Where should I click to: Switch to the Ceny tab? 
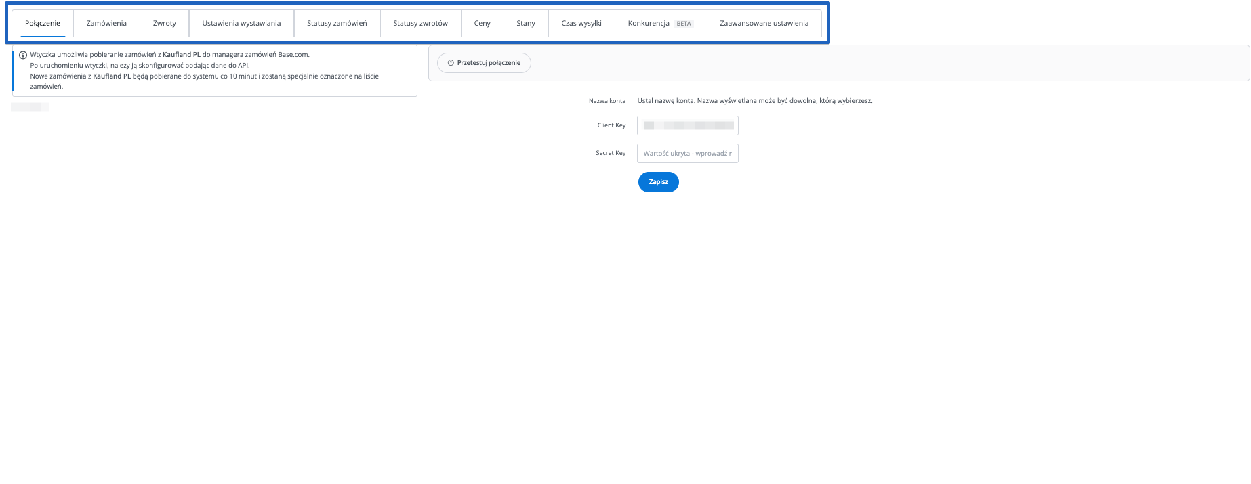point(483,24)
